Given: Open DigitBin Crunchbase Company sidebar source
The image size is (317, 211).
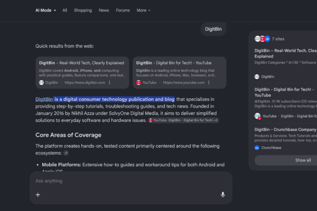Looking at the screenshot, I should [285, 129].
